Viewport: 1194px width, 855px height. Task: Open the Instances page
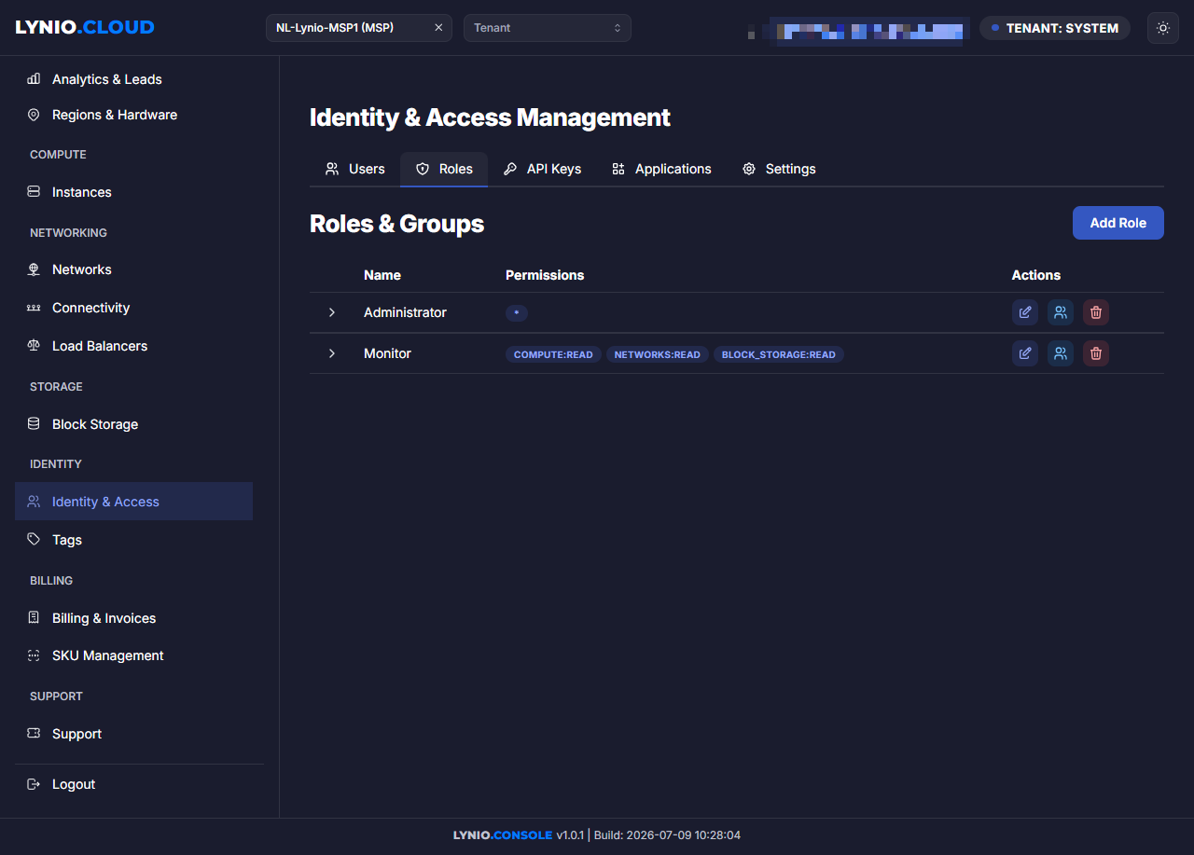tap(133, 192)
